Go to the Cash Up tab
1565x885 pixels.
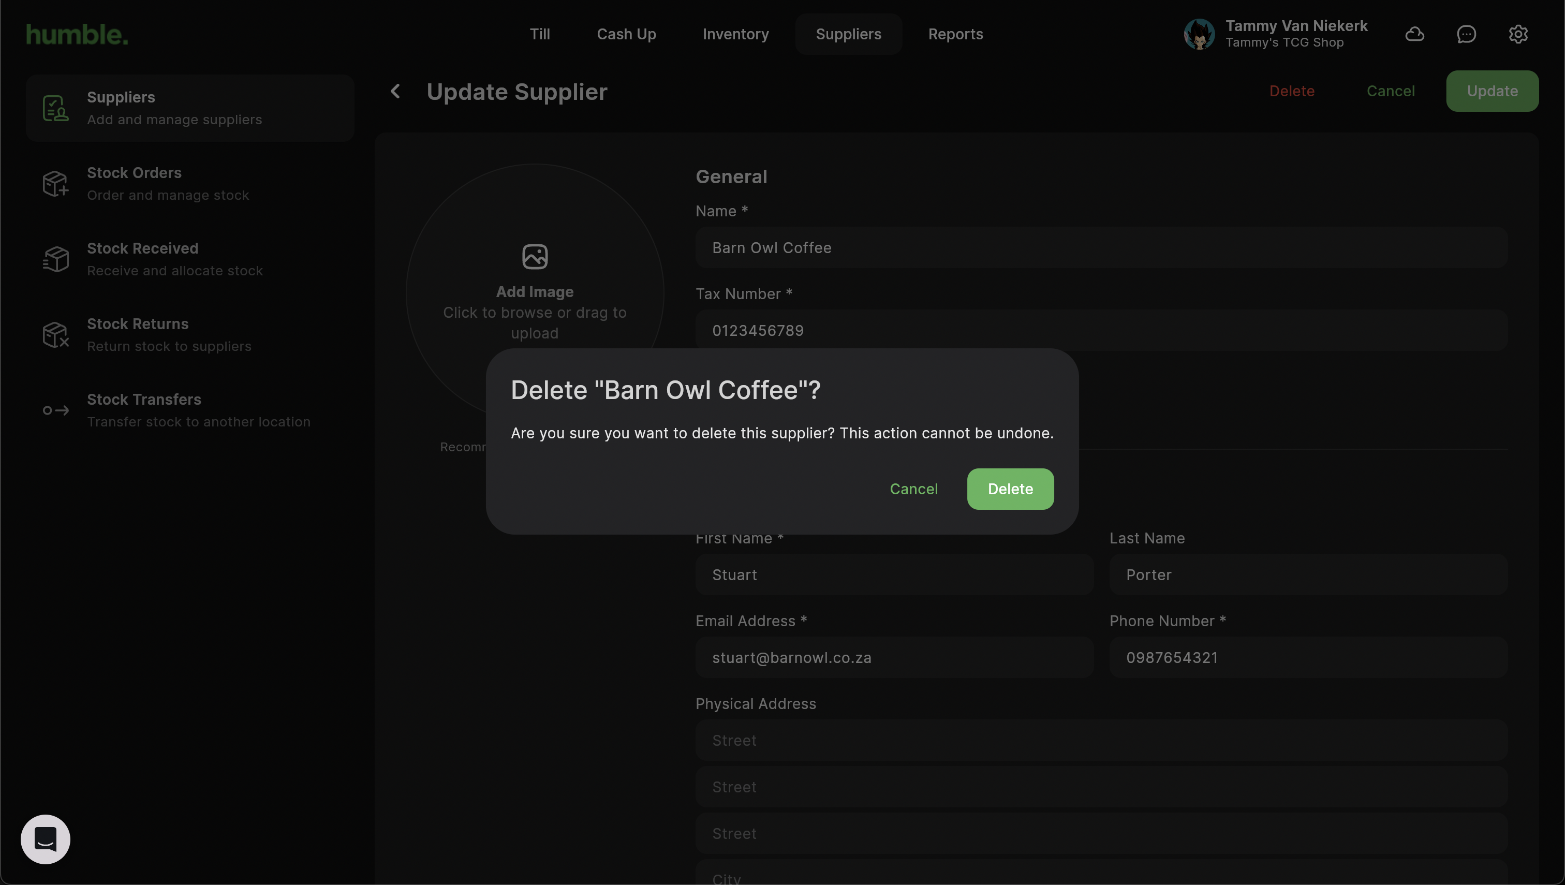point(626,34)
